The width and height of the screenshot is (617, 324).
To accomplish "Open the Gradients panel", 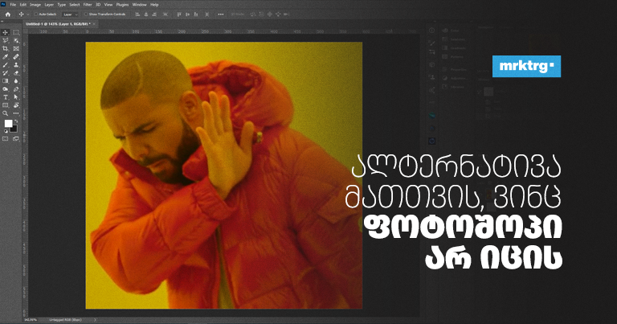I will coord(454,48).
